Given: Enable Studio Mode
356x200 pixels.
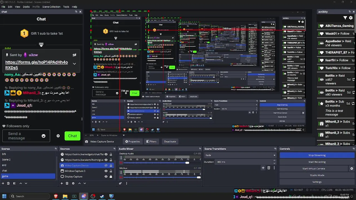Looking at the screenshot, I should 317,175.
